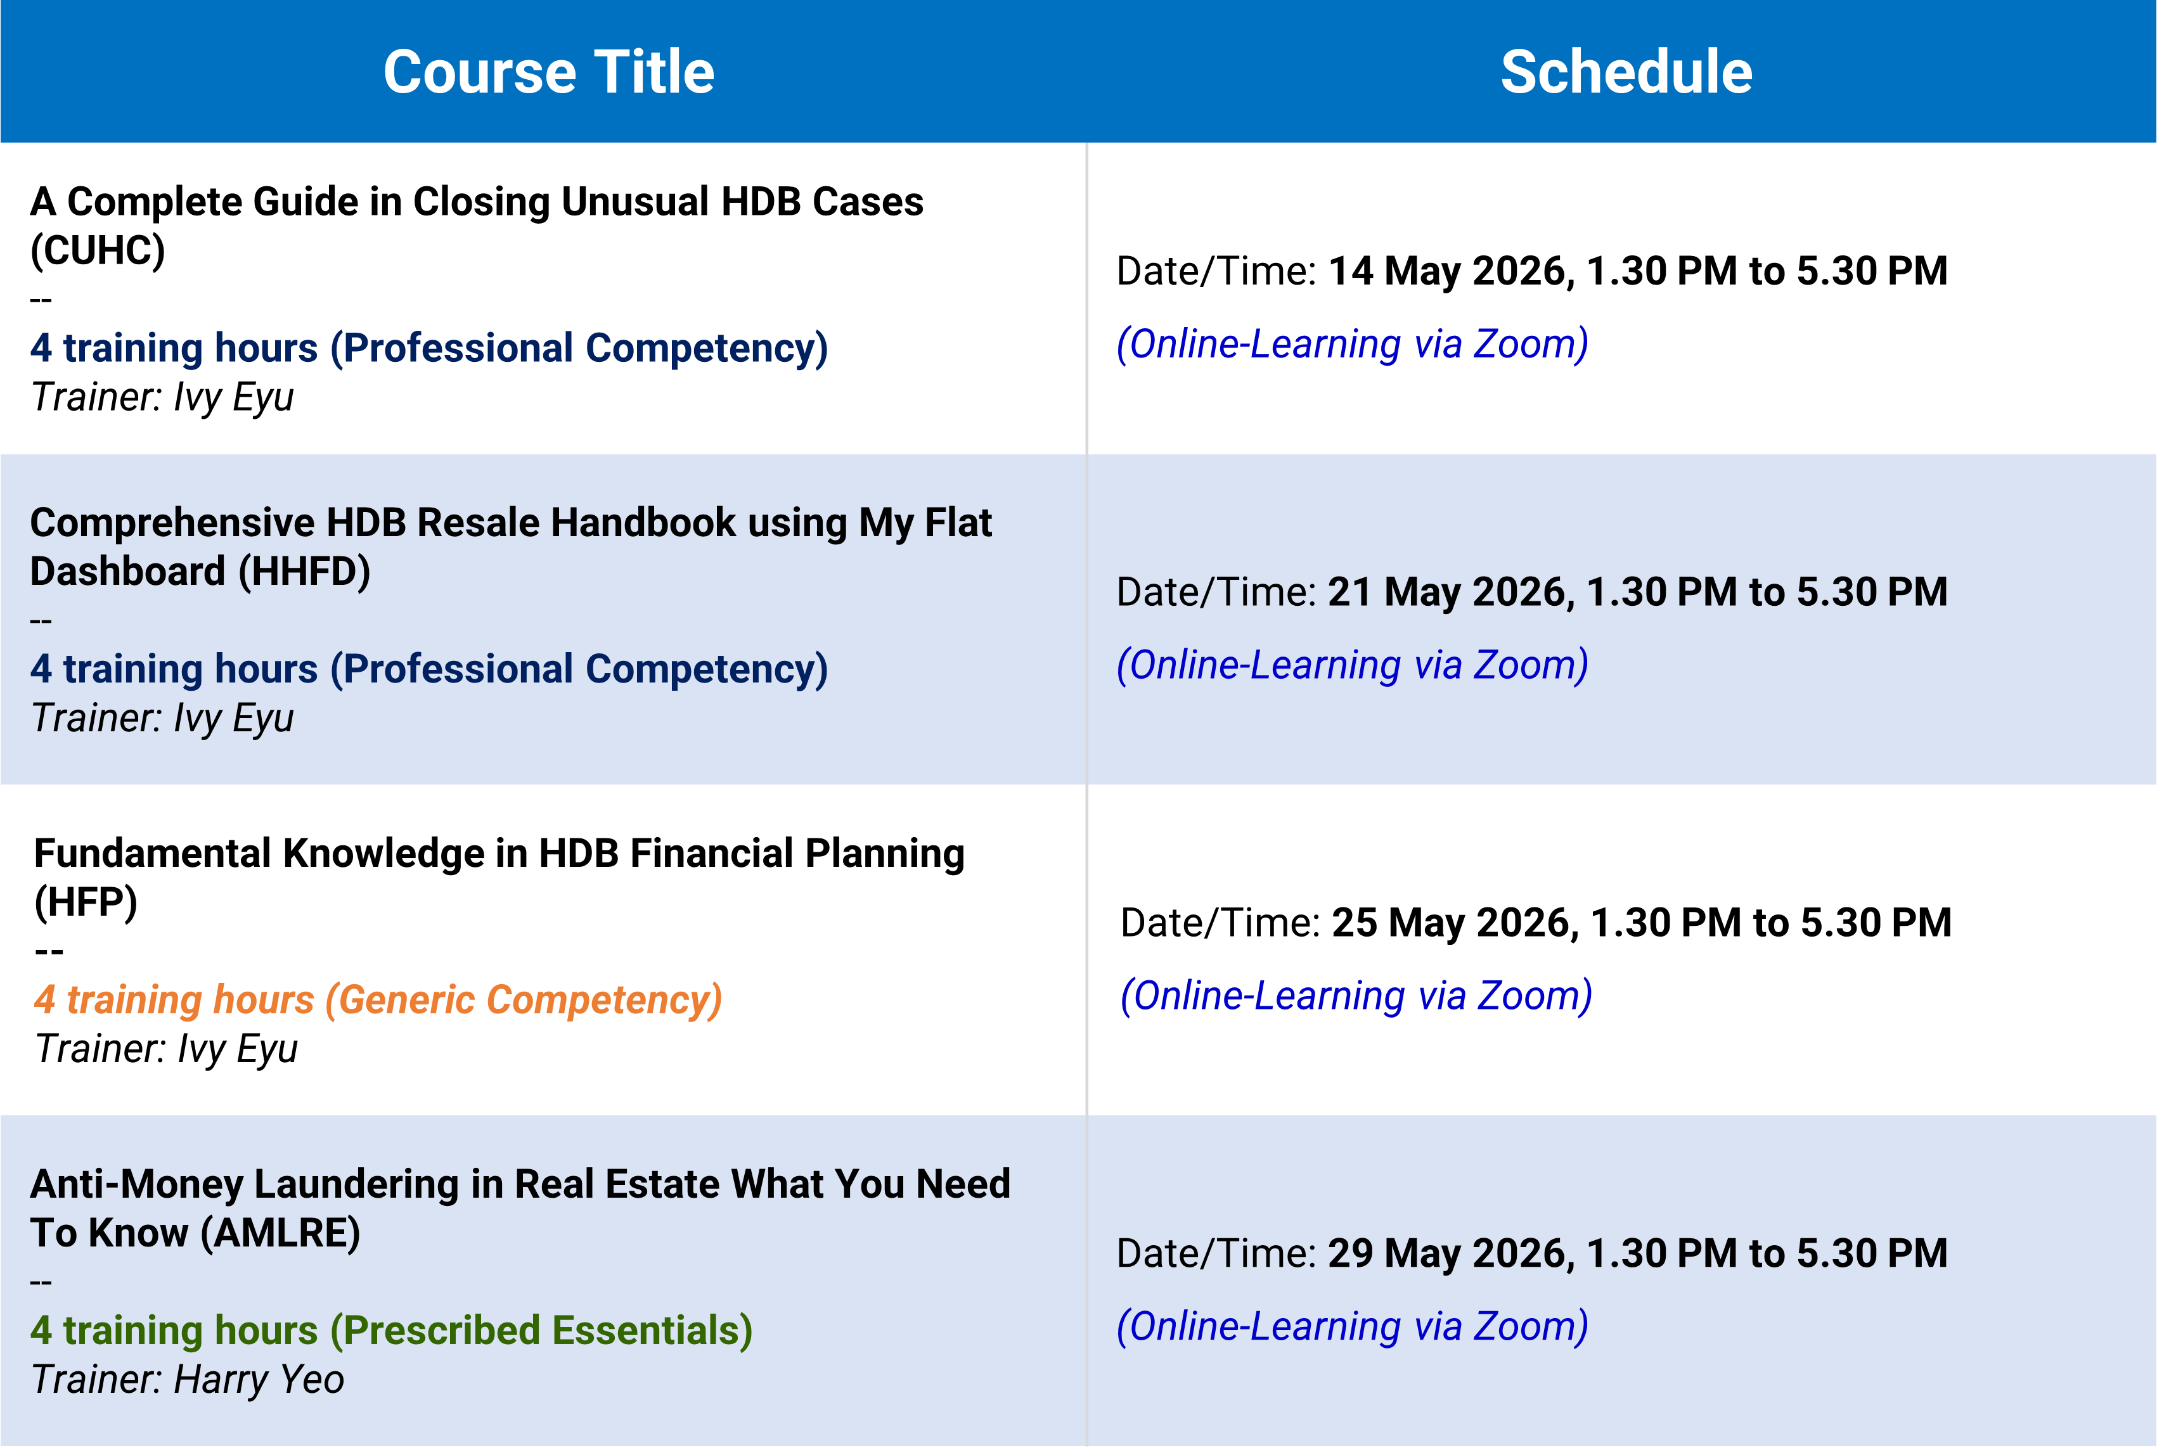
Task: Click the orange Generic Competency training hours text
Action: pos(378,1000)
